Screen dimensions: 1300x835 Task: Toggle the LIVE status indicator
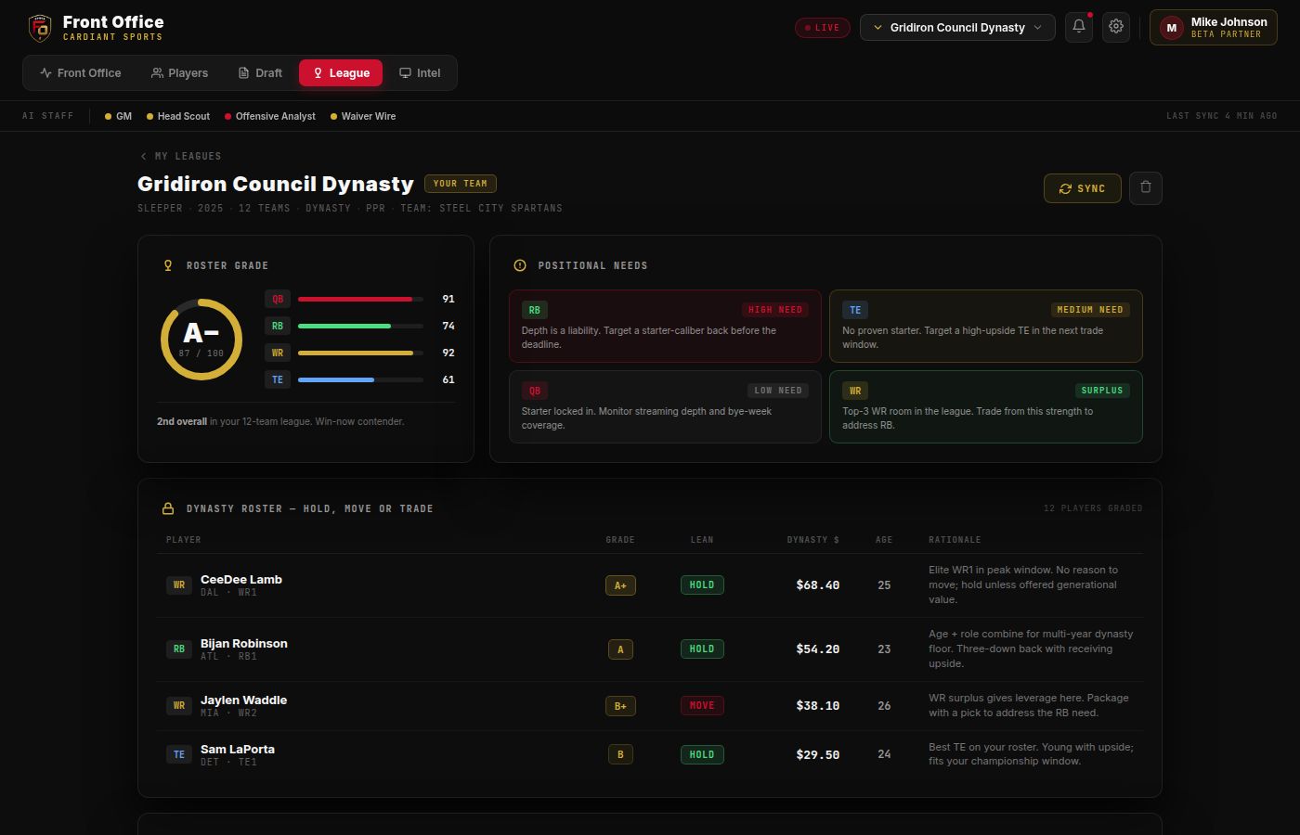tap(823, 28)
